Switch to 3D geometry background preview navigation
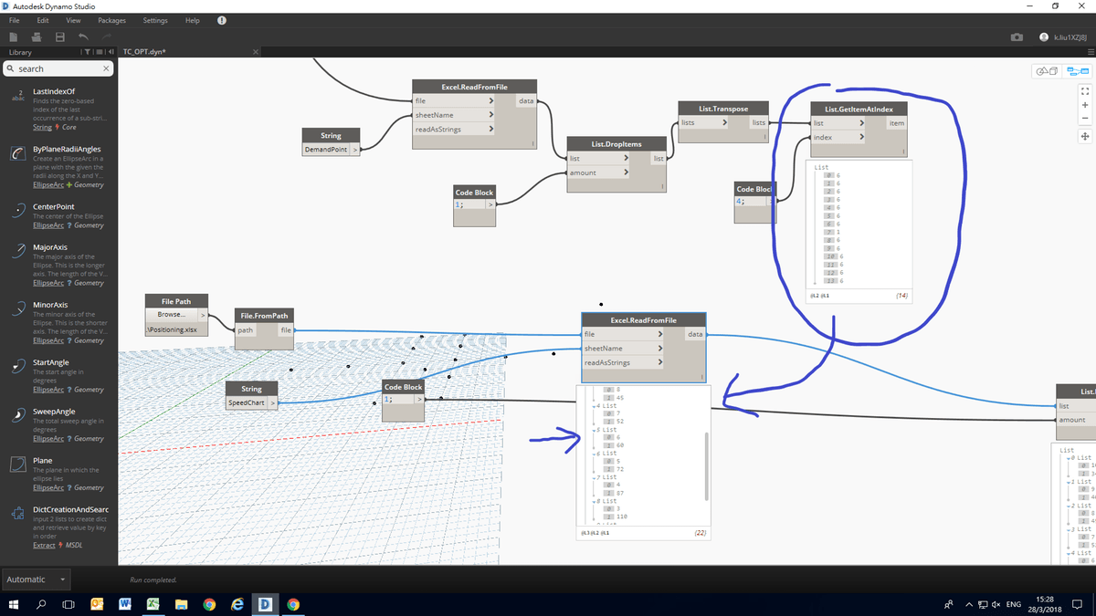 pyautogui.click(x=1046, y=71)
